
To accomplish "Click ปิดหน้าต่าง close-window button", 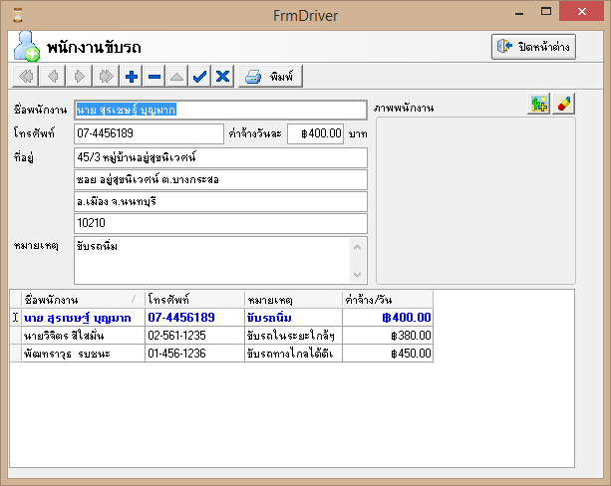I will coord(533,47).
